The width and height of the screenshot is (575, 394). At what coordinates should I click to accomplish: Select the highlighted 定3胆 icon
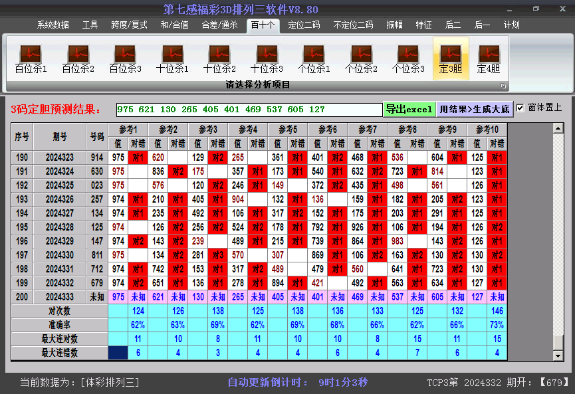451,58
